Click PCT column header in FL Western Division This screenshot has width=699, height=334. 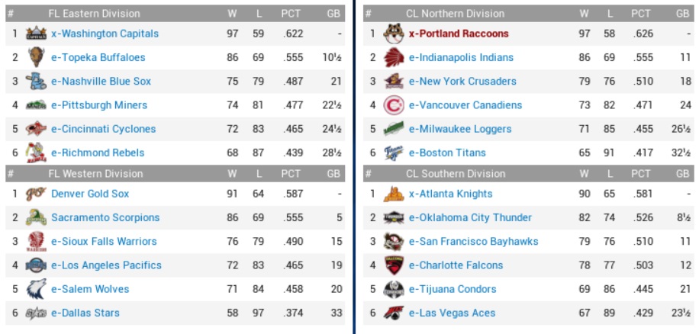(x=291, y=173)
